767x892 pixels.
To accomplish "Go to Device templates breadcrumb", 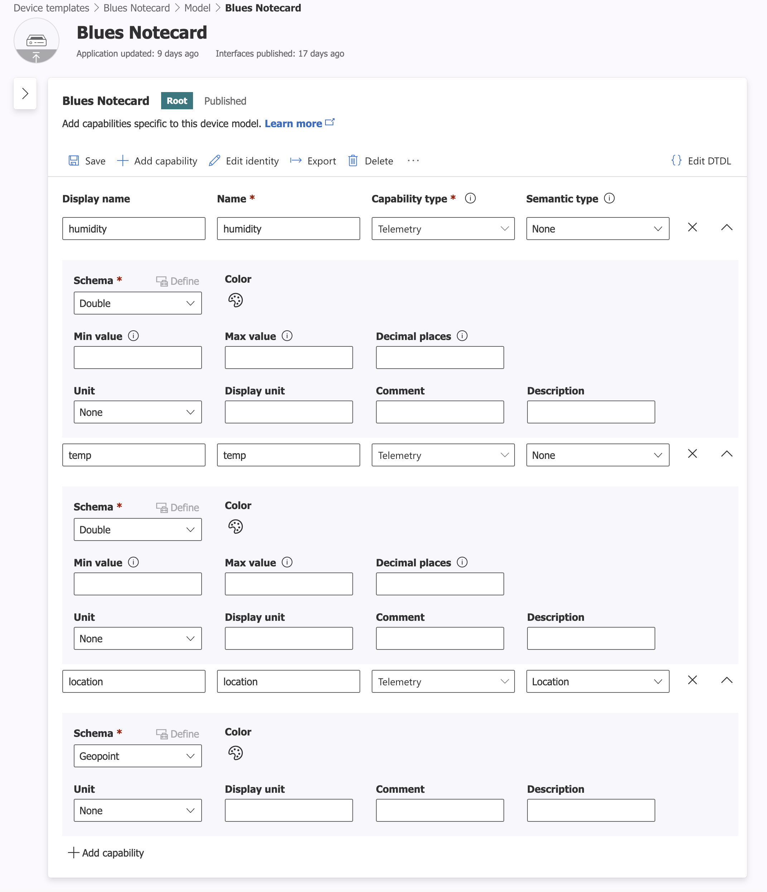I will pyautogui.click(x=52, y=8).
